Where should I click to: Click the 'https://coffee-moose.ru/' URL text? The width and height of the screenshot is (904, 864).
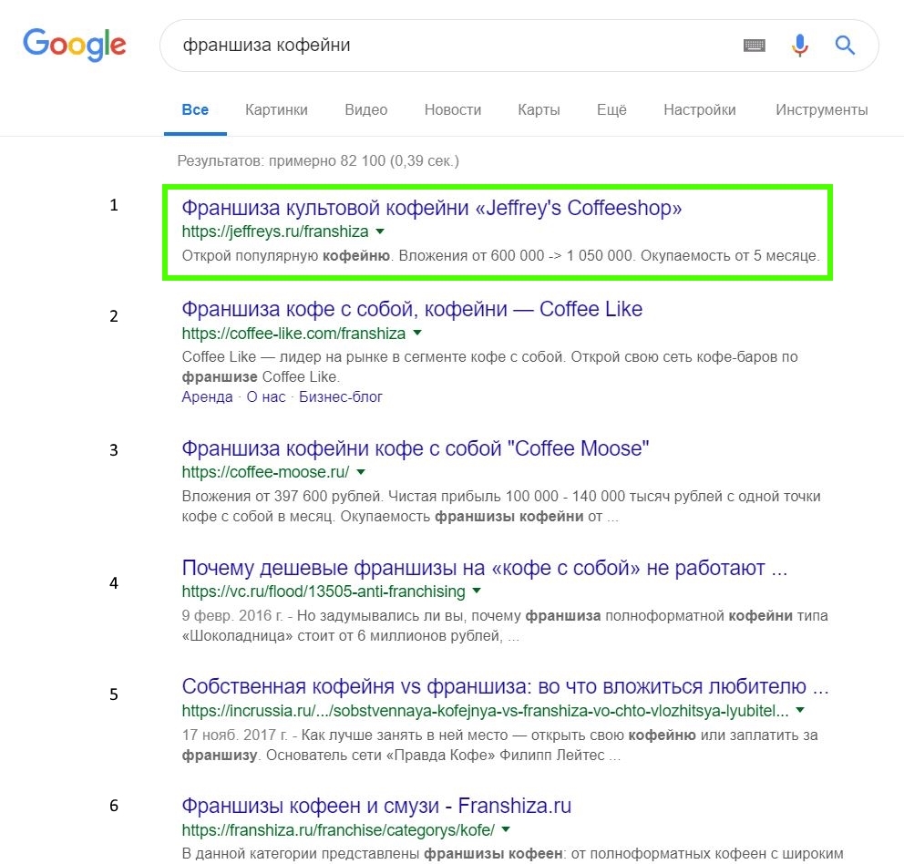coord(265,472)
